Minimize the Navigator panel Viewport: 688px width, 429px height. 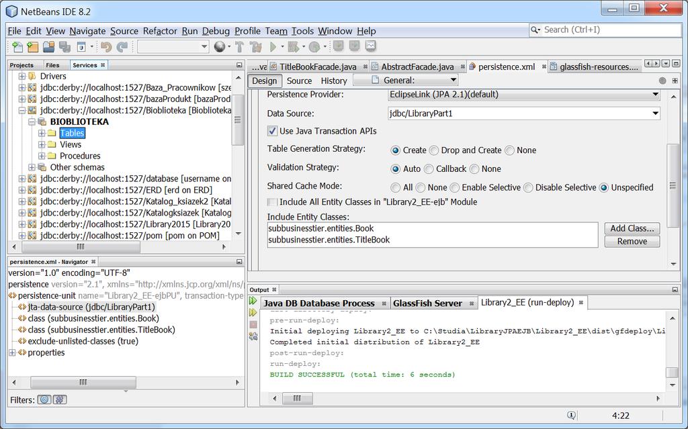239,261
